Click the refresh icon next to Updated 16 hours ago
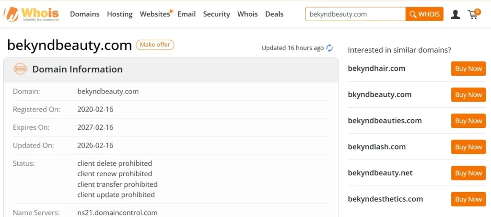 [x=329, y=48]
